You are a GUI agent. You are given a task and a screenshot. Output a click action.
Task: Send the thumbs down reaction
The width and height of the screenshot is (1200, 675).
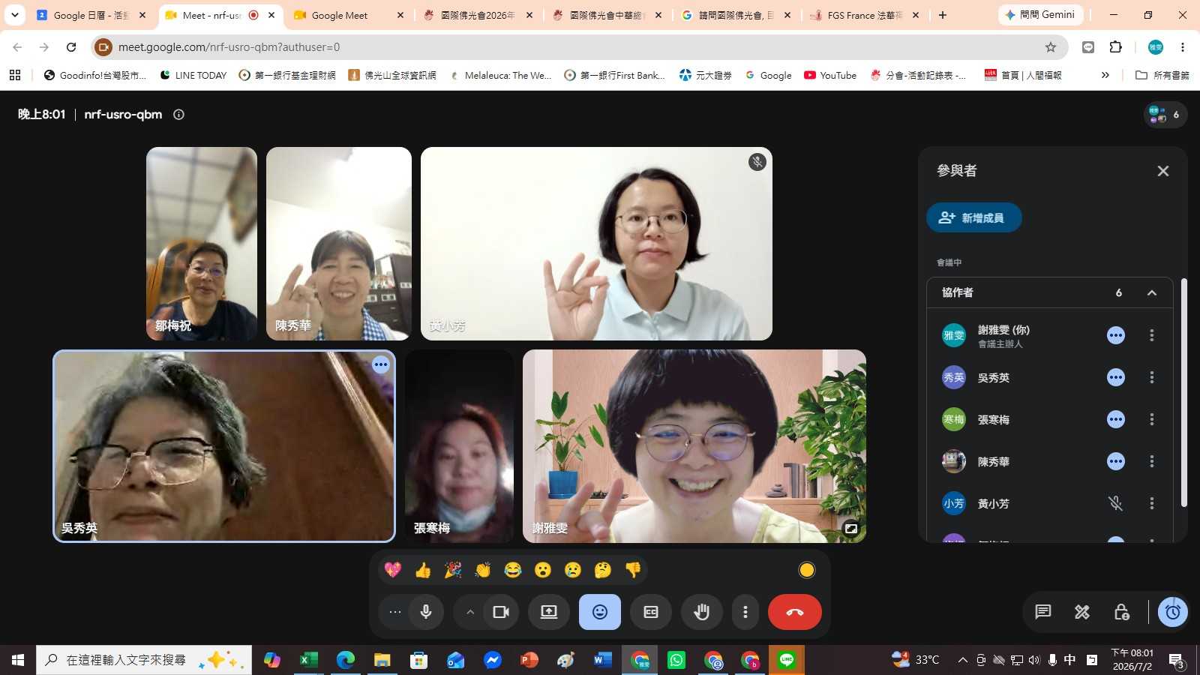point(633,570)
